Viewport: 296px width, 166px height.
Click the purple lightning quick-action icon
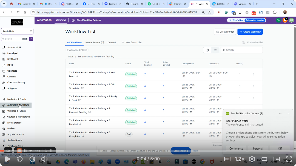[x=31, y=39]
